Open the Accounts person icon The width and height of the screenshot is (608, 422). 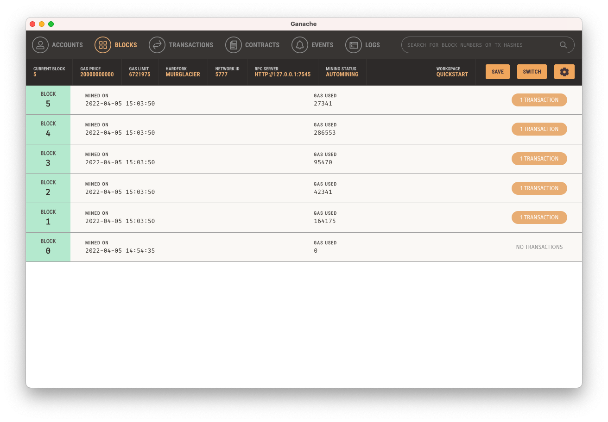pyautogui.click(x=40, y=45)
